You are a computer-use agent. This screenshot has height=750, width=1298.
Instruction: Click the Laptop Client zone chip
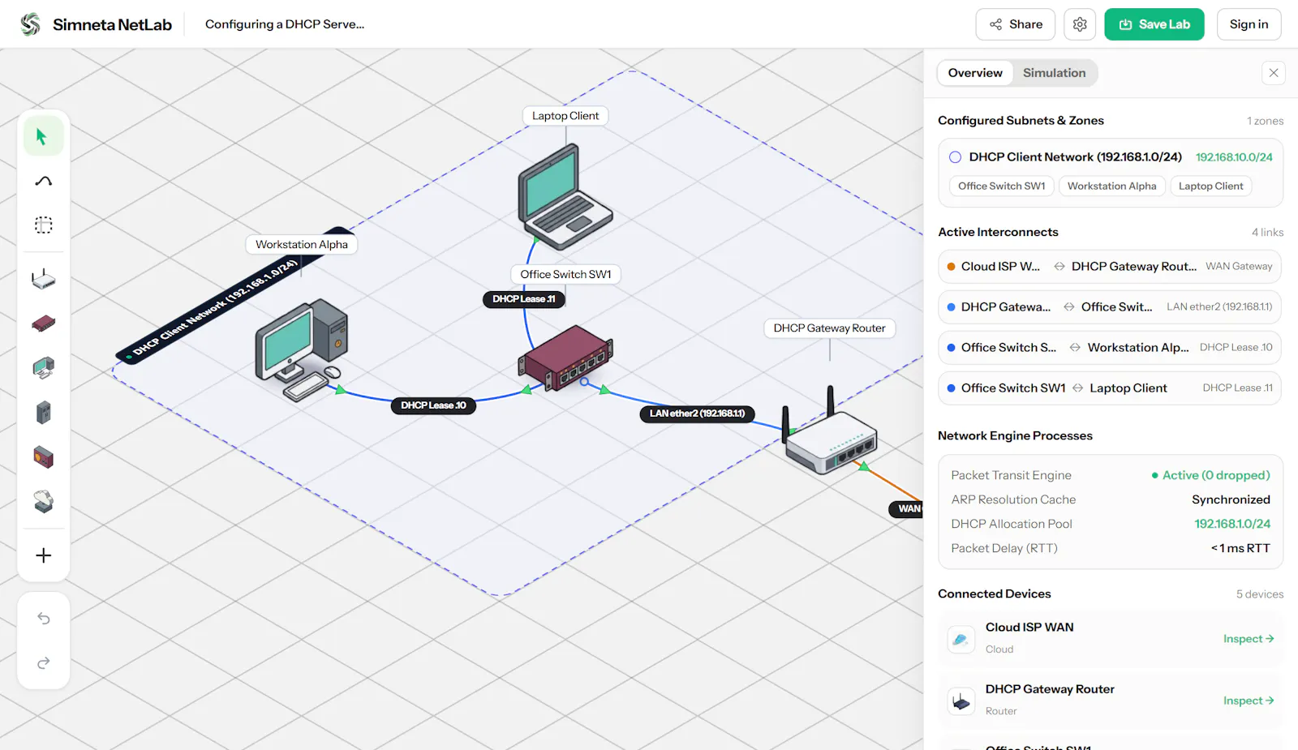1210,186
